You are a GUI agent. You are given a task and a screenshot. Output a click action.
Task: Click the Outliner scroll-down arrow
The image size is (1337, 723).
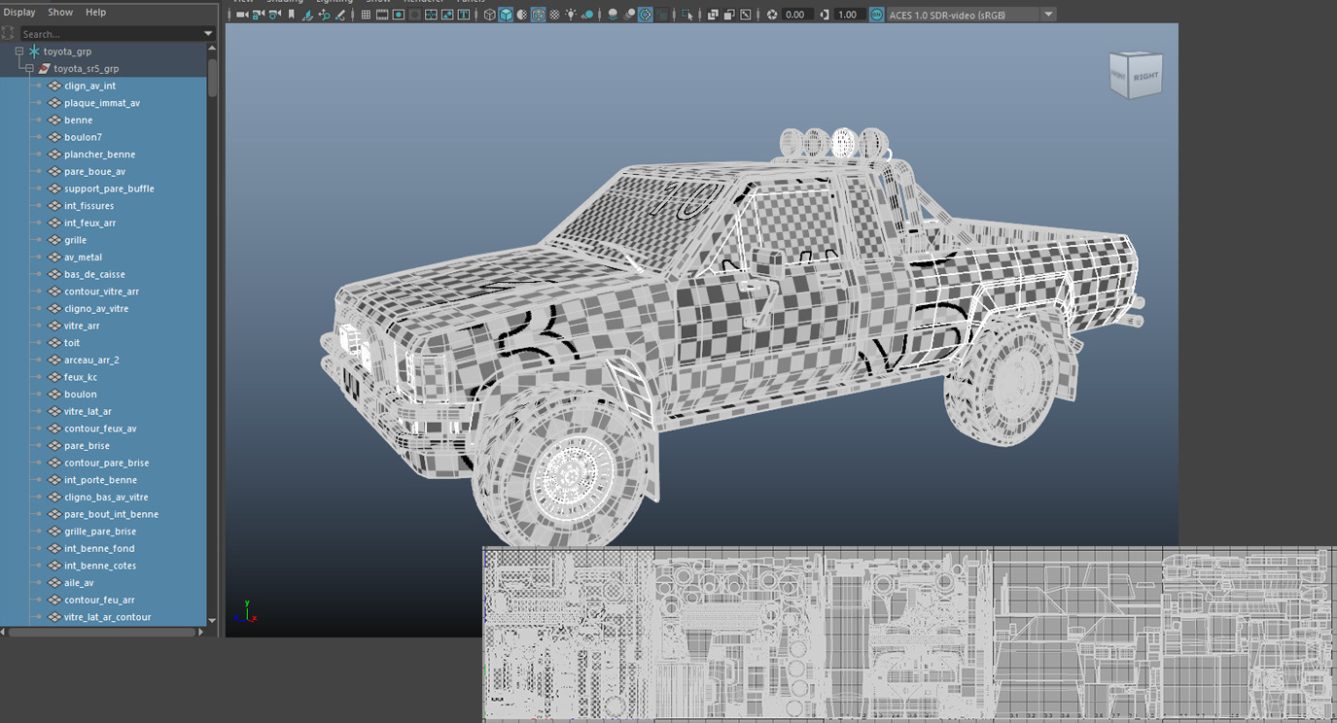(212, 619)
